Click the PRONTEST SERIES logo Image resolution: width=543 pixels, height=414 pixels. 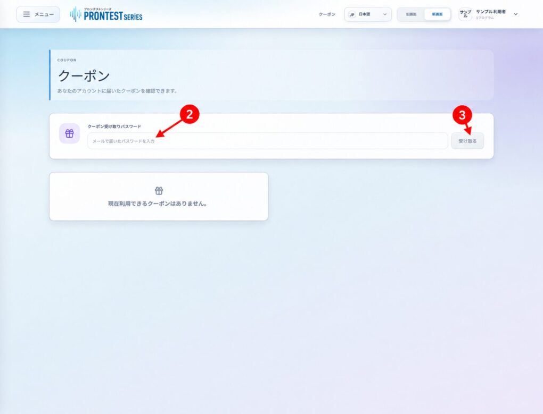click(x=106, y=14)
